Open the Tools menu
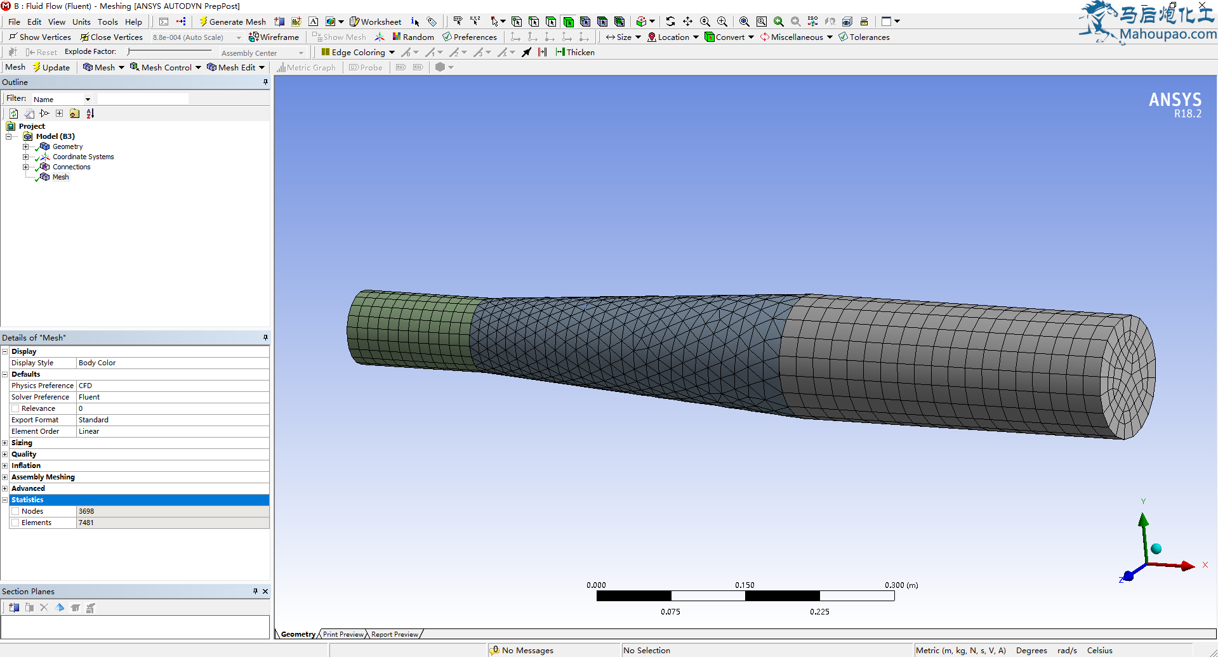This screenshot has width=1218, height=657. pos(108,22)
